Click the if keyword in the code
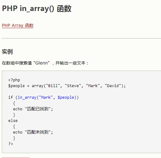161x158 pixels. (x=11, y=97)
